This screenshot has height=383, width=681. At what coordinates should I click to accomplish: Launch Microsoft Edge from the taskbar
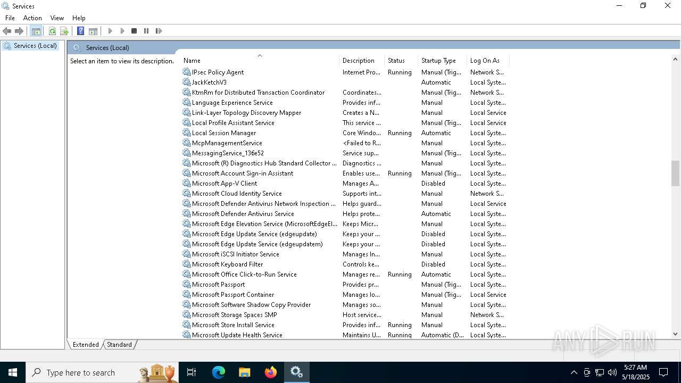tap(219, 372)
